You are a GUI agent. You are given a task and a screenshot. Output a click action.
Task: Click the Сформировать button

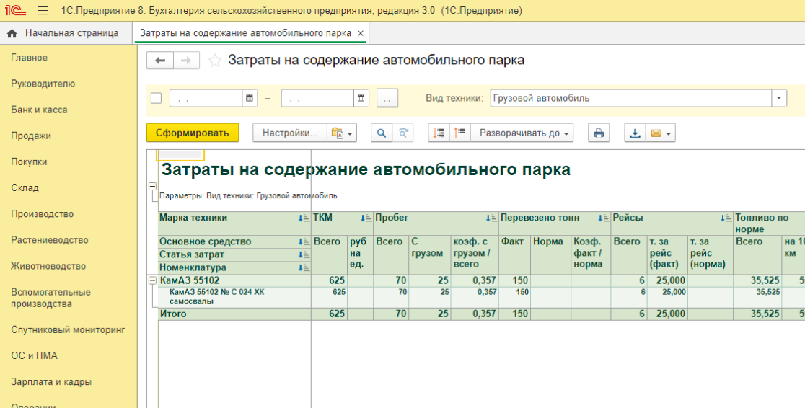pyautogui.click(x=193, y=133)
